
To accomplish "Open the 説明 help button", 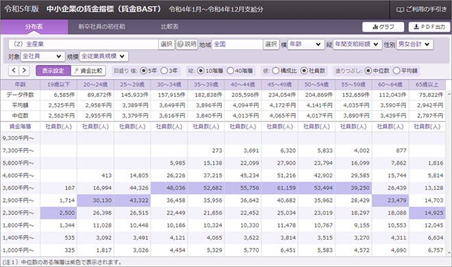I will (x=187, y=44).
